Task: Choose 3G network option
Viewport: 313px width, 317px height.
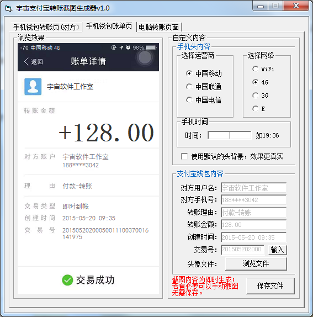Action: click(261, 96)
